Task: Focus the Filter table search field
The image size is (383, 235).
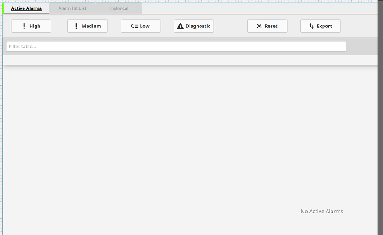Action: [176, 47]
